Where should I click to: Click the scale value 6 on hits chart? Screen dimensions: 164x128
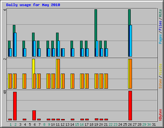[x=5, y=10]
